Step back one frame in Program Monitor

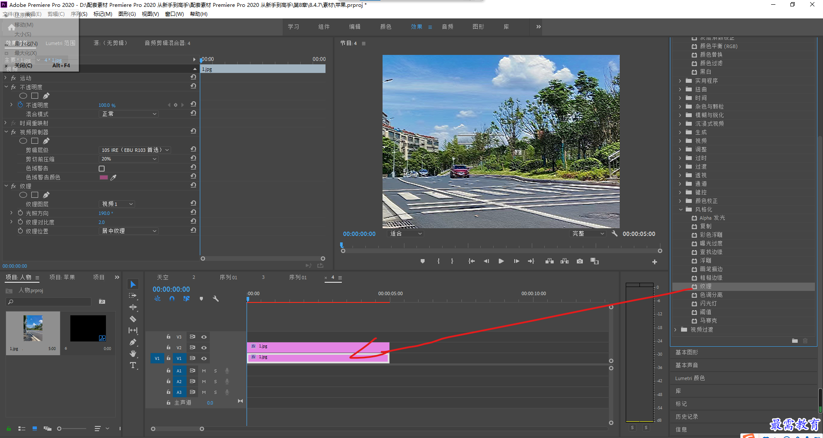[x=486, y=261]
